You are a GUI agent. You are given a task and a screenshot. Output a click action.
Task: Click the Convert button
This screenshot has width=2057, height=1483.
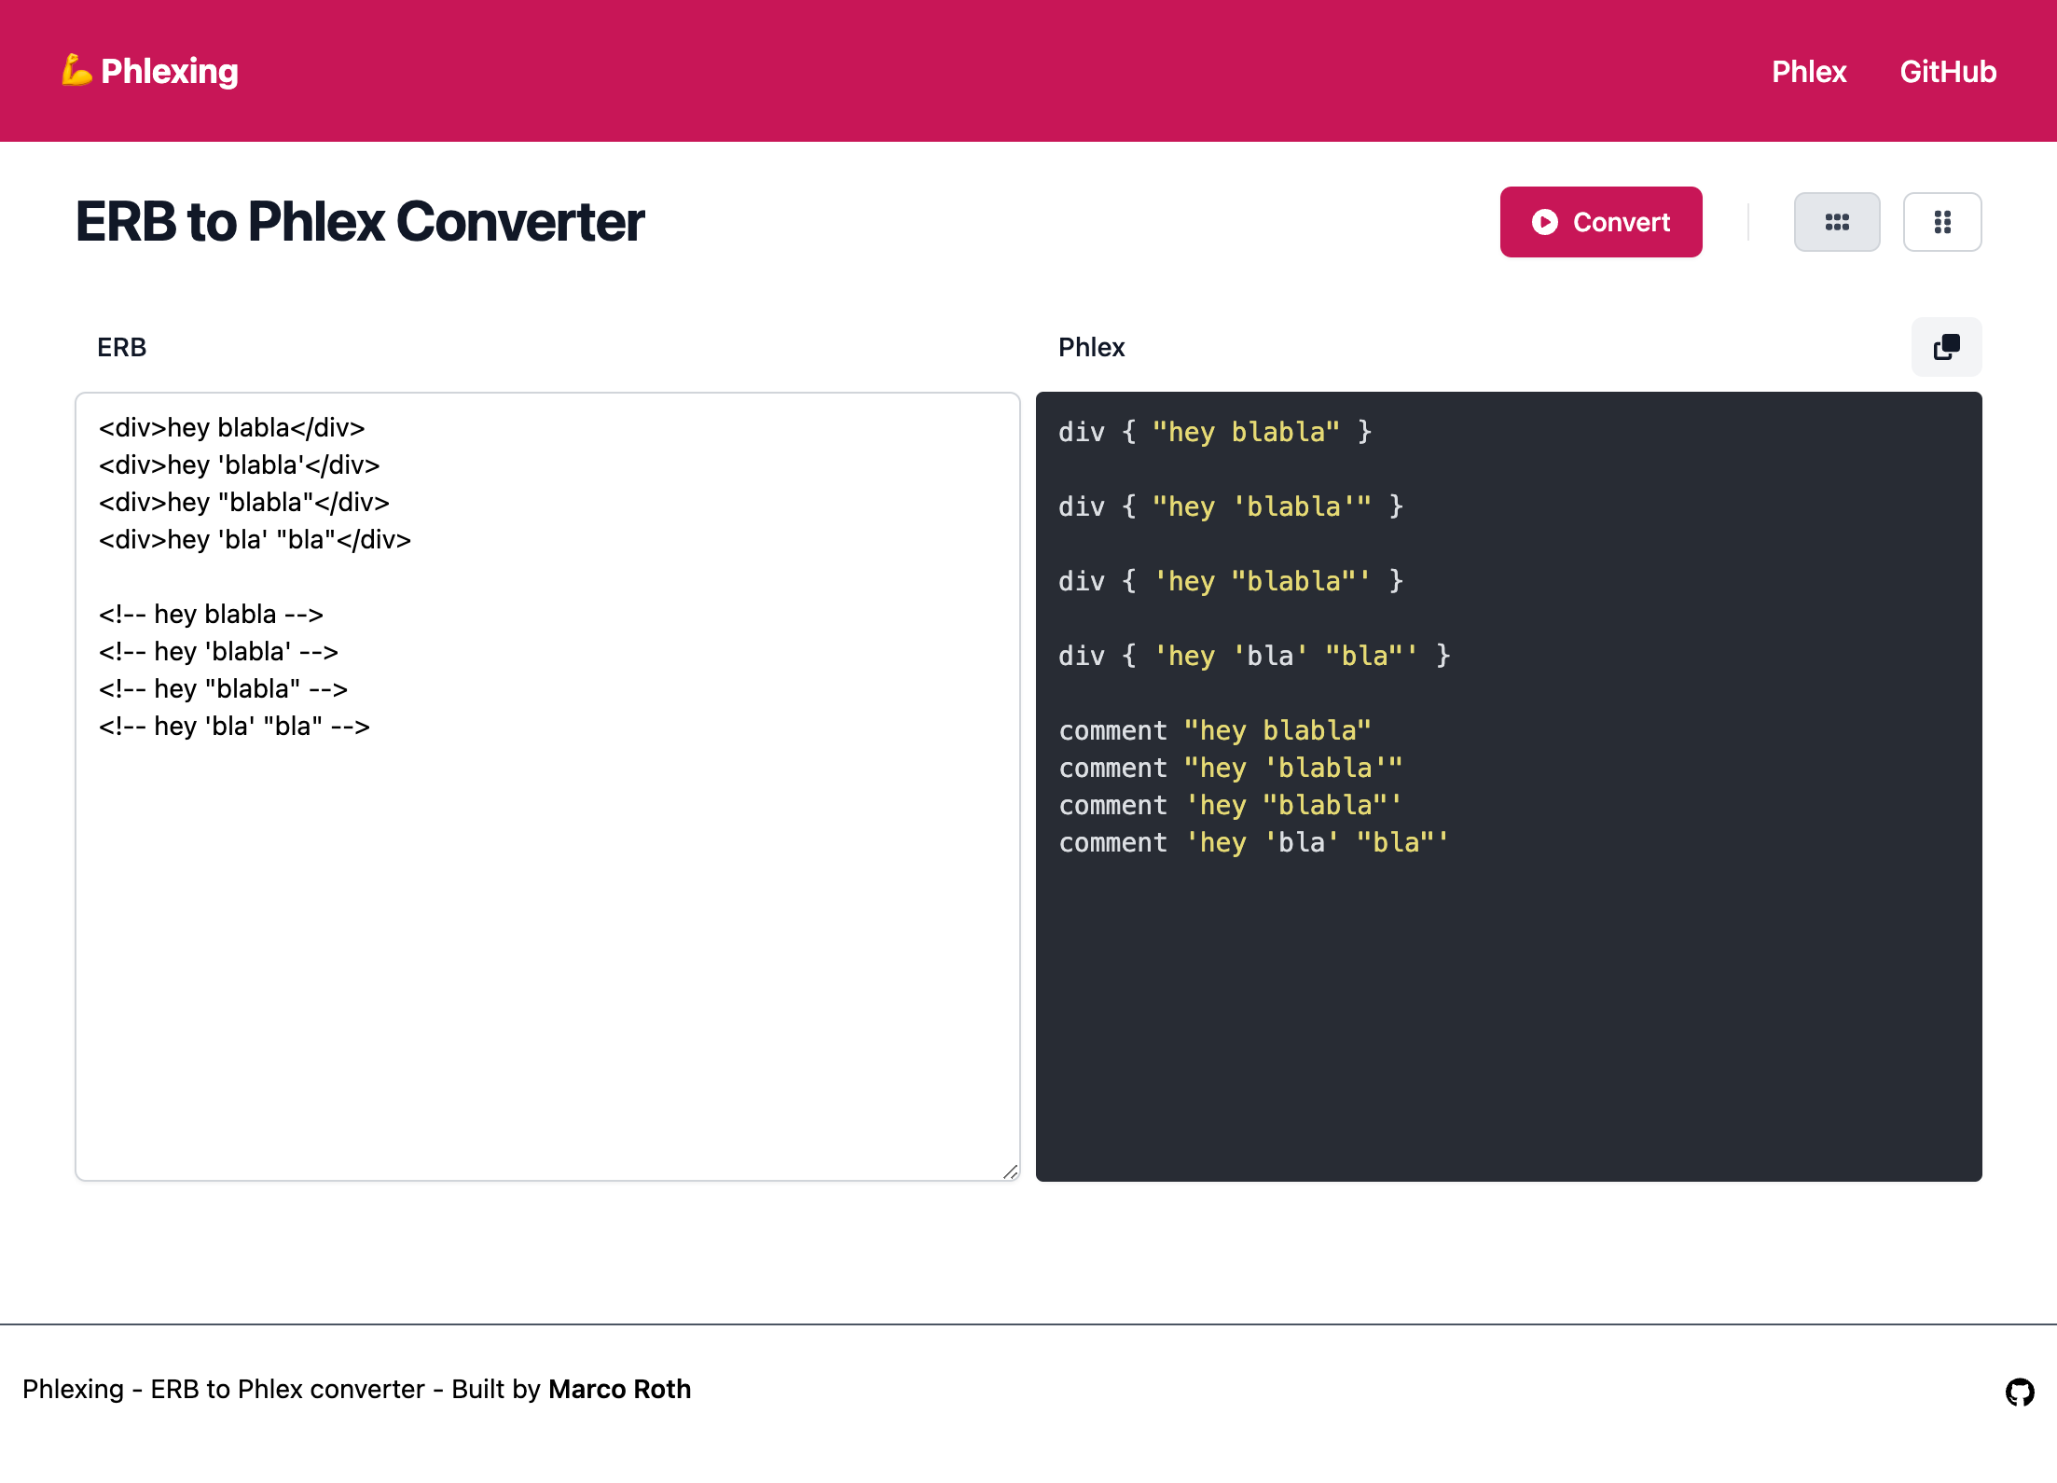(1600, 222)
